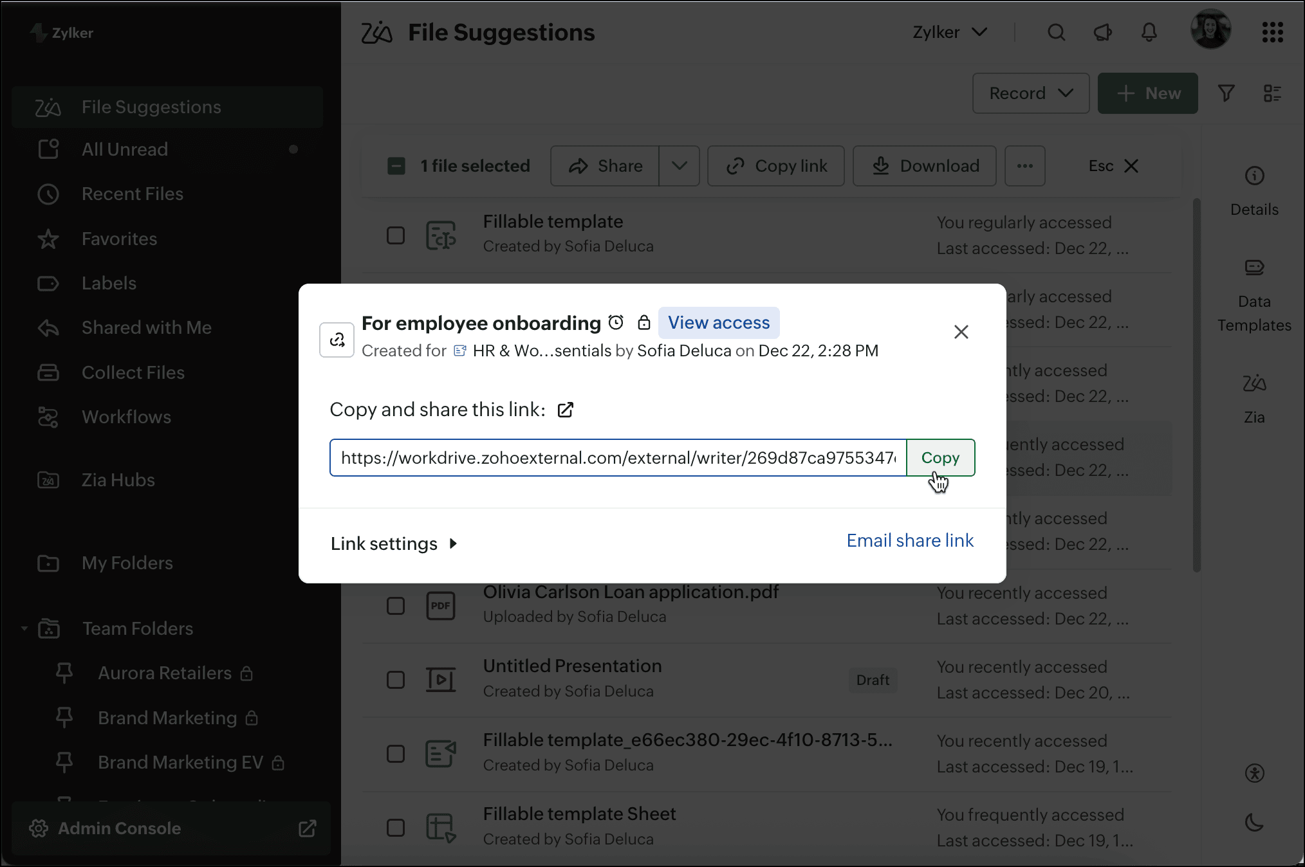1305x867 pixels.
Task: Open the notifications bell
Action: (1149, 32)
